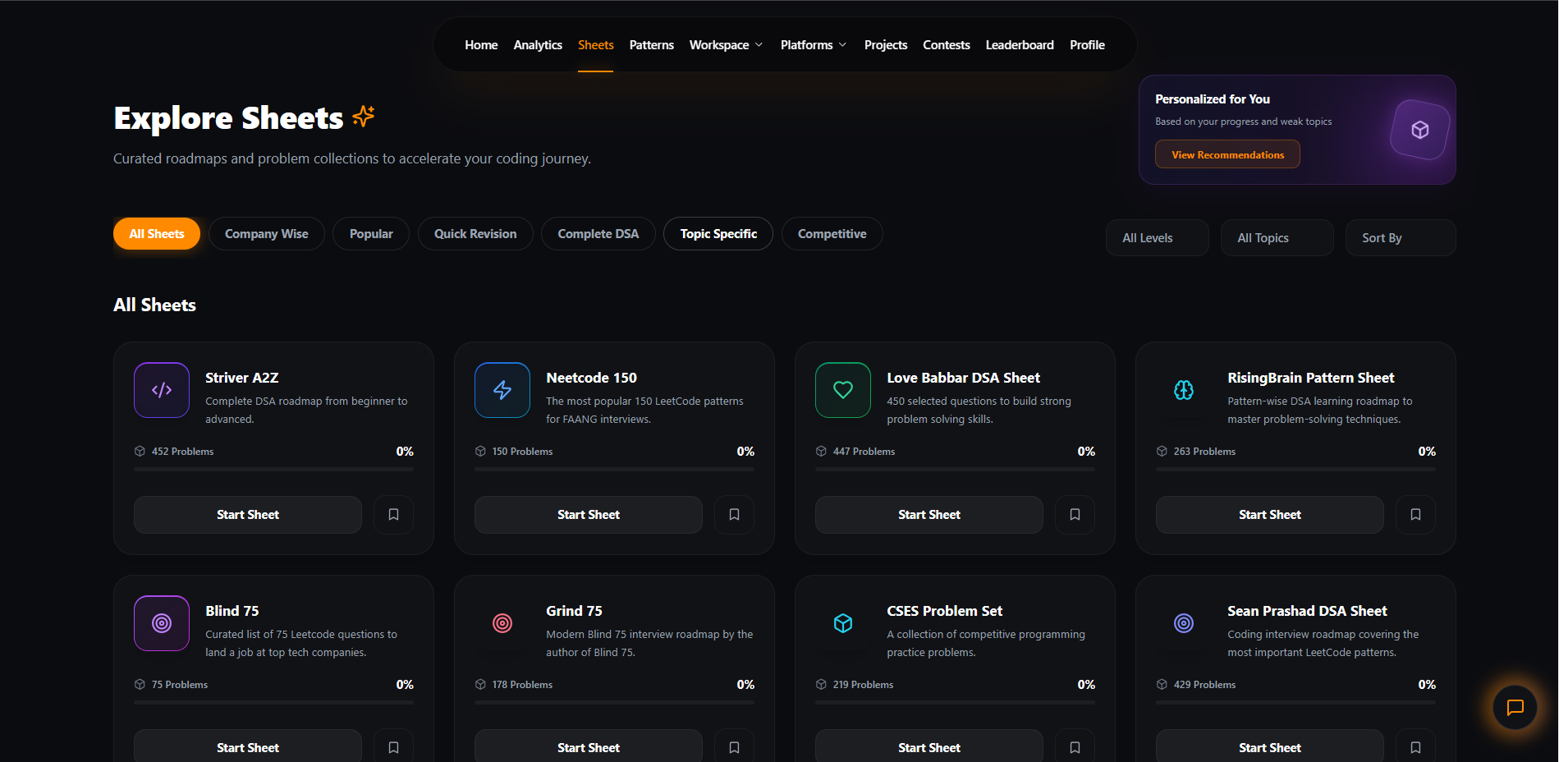Click the problems cube icon for 263 Problems
Viewport: 1559px width, 762px height.
(1162, 452)
